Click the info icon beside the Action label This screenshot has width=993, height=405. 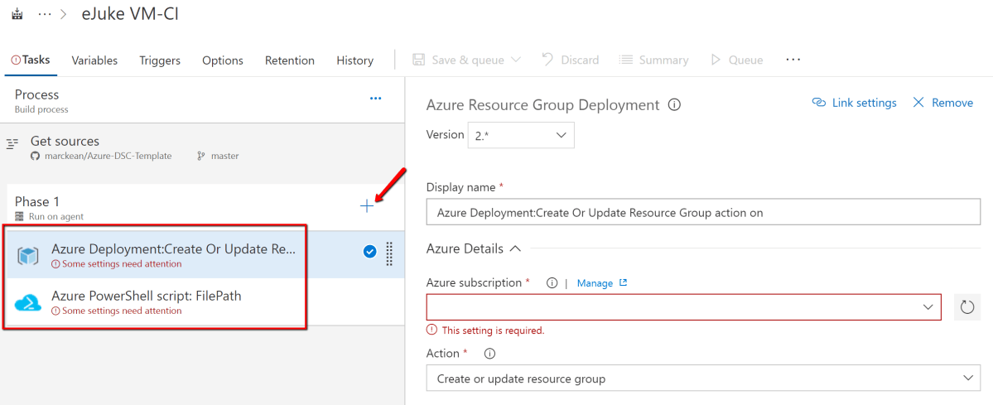pos(489,354)
